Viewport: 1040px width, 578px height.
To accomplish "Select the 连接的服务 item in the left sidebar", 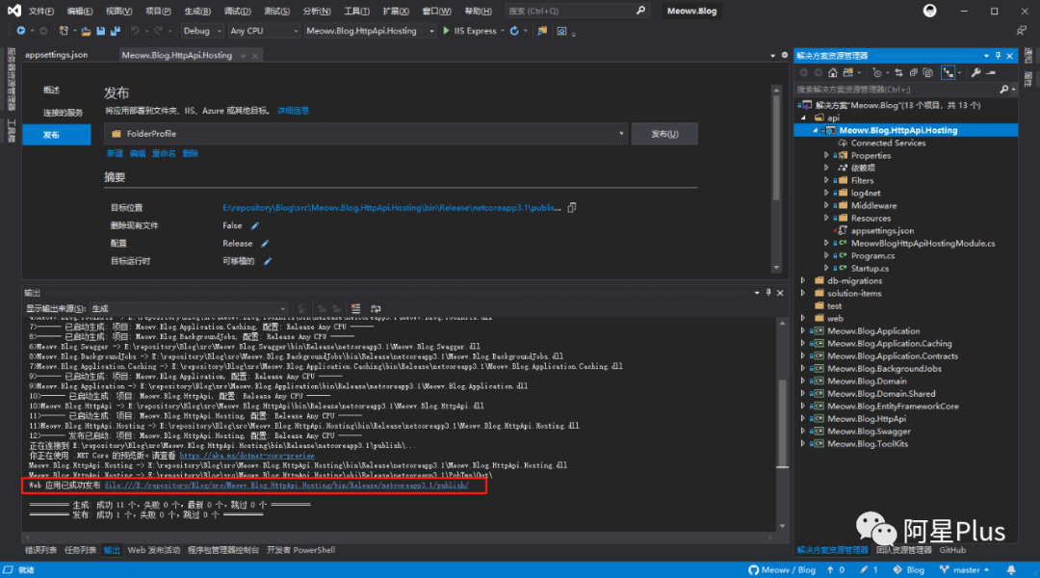I will tap(63, 113).
